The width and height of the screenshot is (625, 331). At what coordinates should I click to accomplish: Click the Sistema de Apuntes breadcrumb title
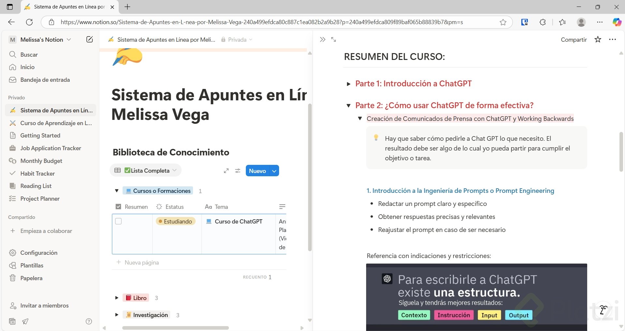[x=166, y=40]
